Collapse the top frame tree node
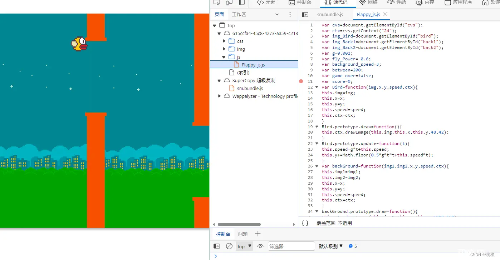500x260 pixels. (x=215, y=25)
